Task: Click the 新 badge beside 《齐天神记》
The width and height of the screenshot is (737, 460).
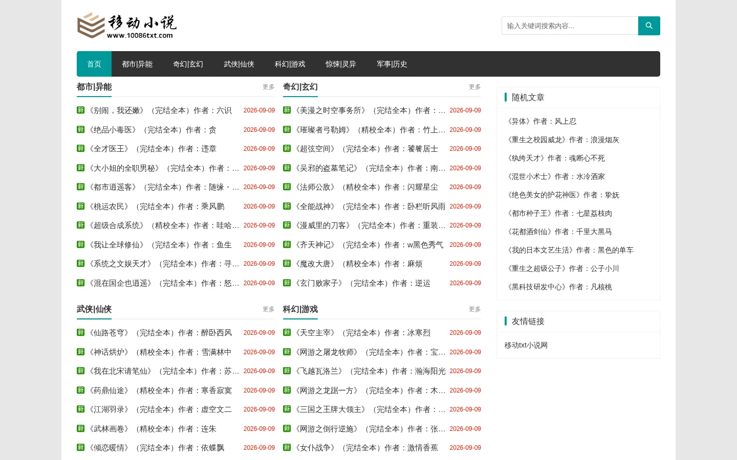Action: (x=287, y=244)
